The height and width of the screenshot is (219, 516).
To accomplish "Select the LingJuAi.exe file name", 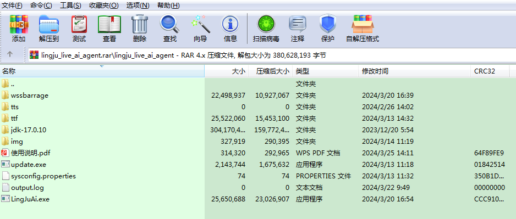I will coord(30,199).
